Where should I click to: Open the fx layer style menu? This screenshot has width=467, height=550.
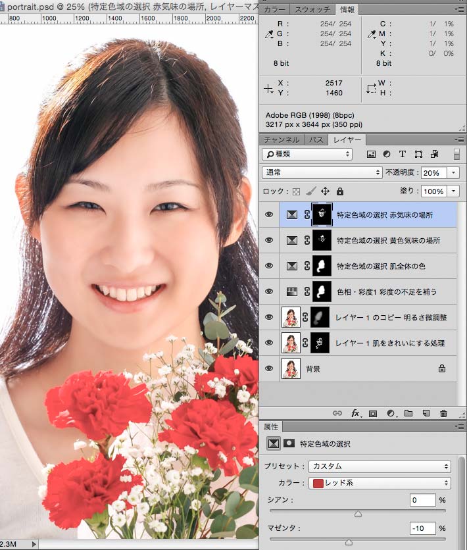pyautogui.click(x=356, y=413)
